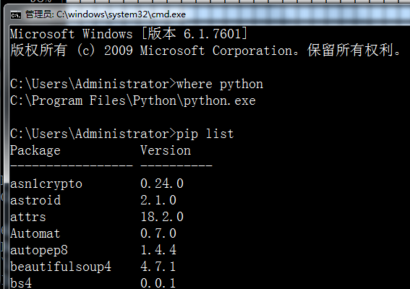Click the cmd.exe icon in title bar

point(16,15)
